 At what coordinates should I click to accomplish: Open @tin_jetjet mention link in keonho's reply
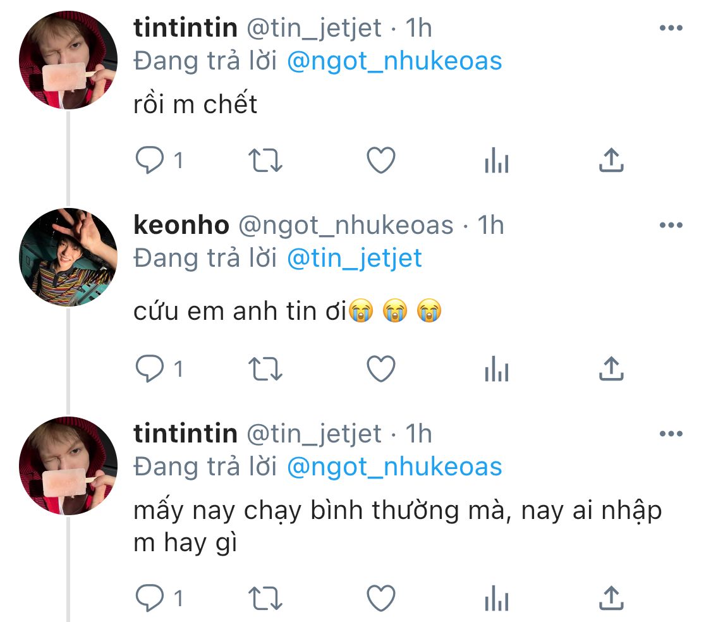[354, 258]
